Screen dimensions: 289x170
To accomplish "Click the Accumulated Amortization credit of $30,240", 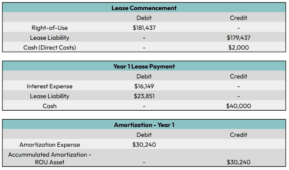I will coord(238,162).
